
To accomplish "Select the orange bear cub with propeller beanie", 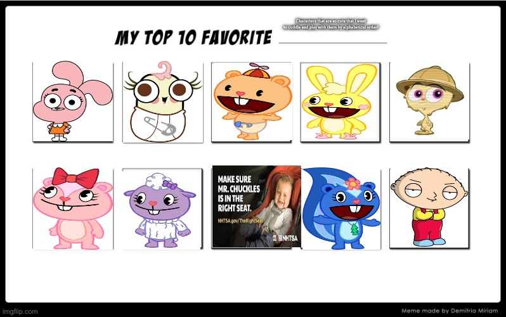I will [x=252, y=102].
